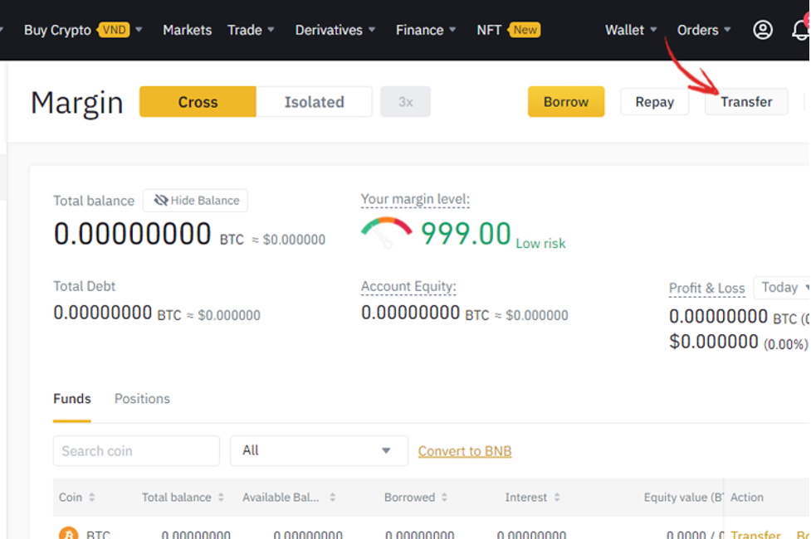
Task: Sort by Borrowed column arrows
Action: (x=444, y=498)
